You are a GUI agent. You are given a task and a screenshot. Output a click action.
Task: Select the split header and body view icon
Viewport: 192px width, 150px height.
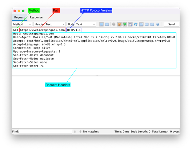point(102,24)
